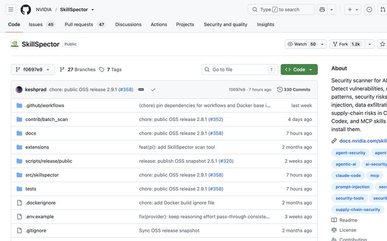Expand the Watch notification options dropdown
The image size is (387, 241).
(x=322, y=44)
